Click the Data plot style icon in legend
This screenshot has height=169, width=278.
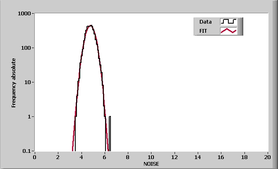(228, 22)
